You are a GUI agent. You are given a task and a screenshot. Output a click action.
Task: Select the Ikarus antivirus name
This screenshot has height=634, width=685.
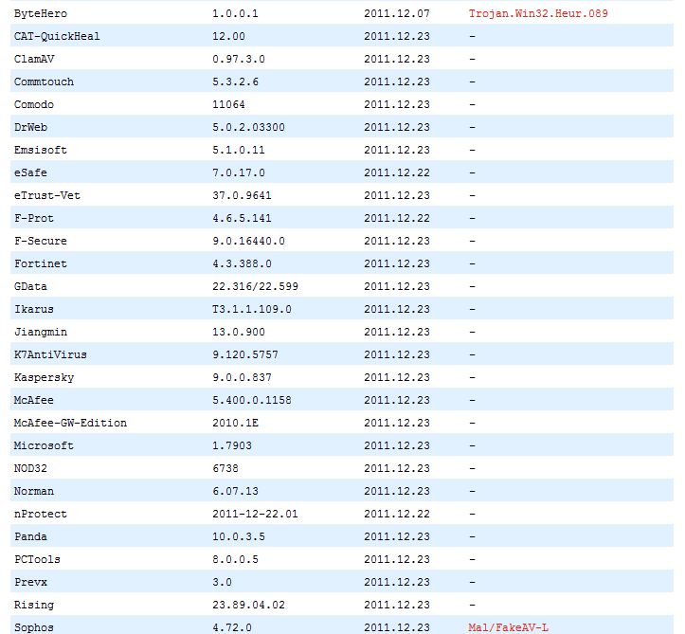coord(34,309)
